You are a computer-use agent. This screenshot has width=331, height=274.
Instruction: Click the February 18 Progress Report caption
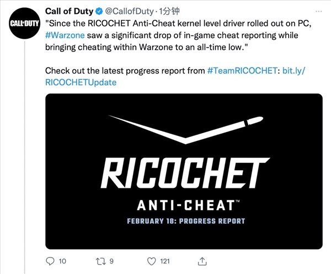tap(186, 221)
